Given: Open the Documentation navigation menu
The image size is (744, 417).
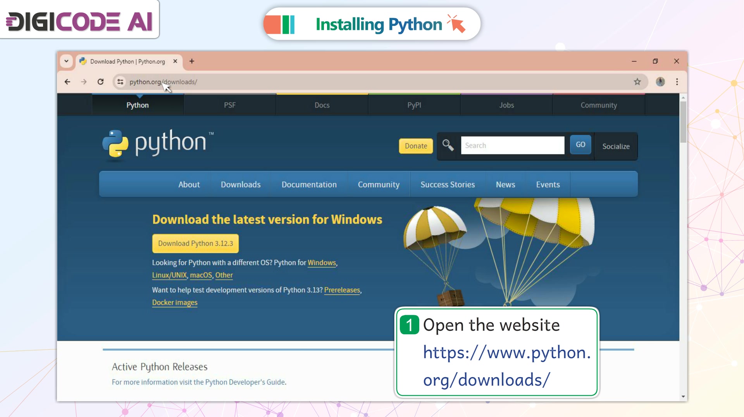Looking at the screenshot, I should pos(309,185).
